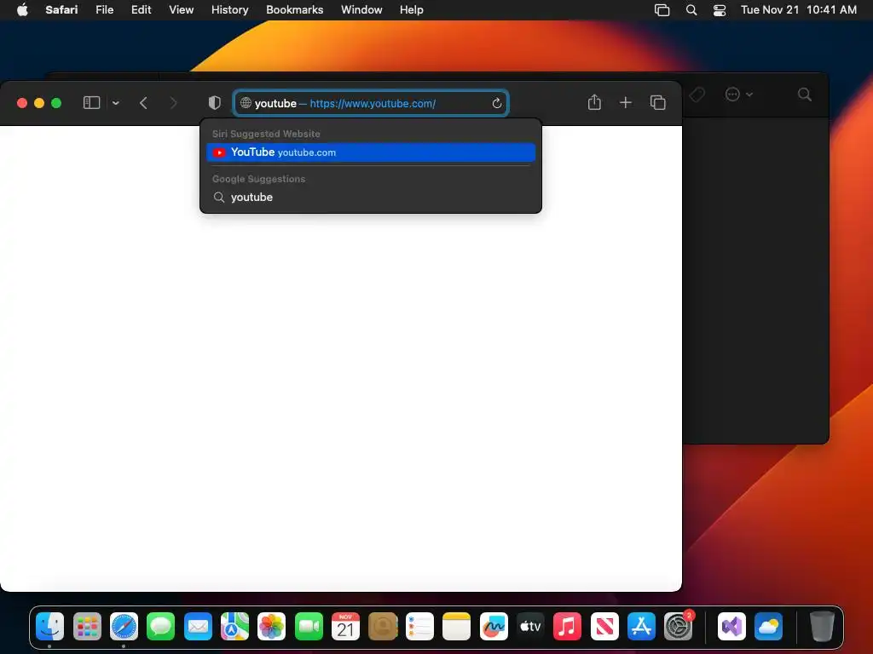This screenshot has height=654, width=873.
Task: Open Apple TV from the Dock
Action: point(530,627)
